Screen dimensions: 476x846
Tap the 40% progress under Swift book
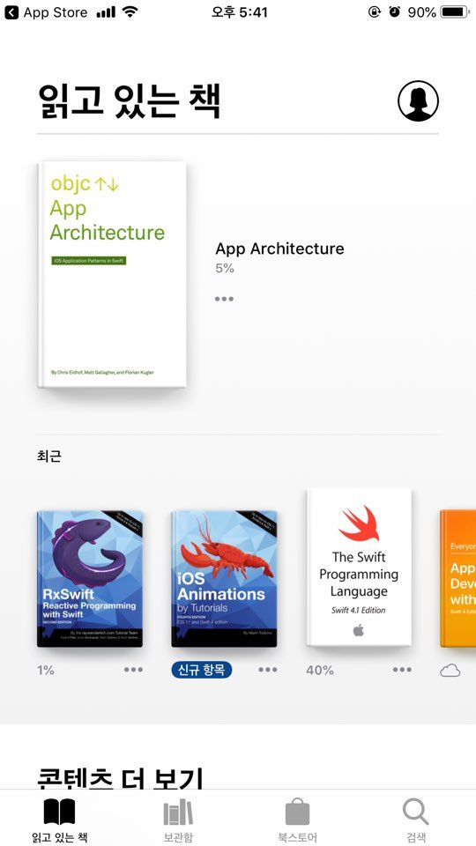pos(320,670)
